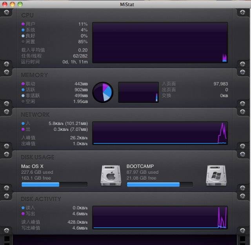This screenshot has height=245, width=251.
Task: Click the Mac OS X Apple hard drive icon
Action: point(111,175)
